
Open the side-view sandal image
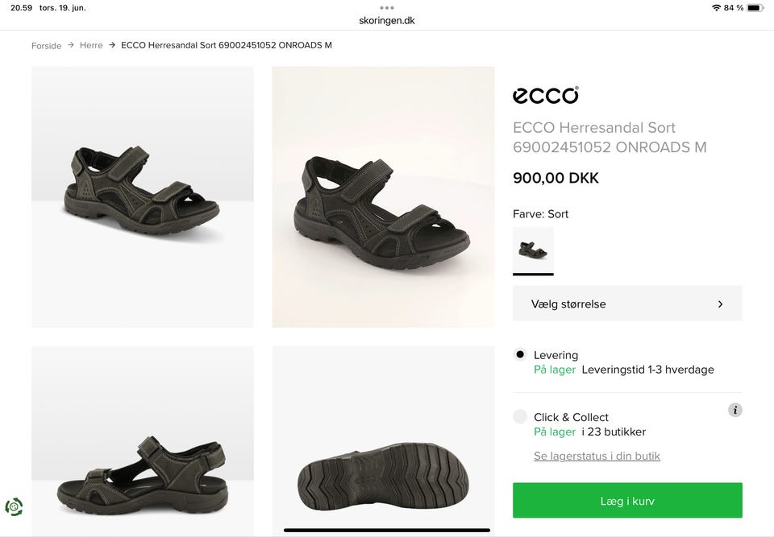coord(142,440)
